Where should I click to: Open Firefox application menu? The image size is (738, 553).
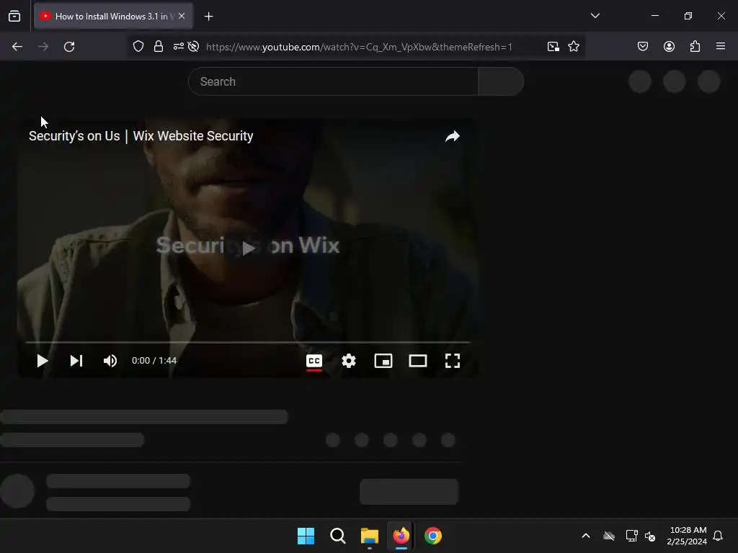tap(721, 47)
